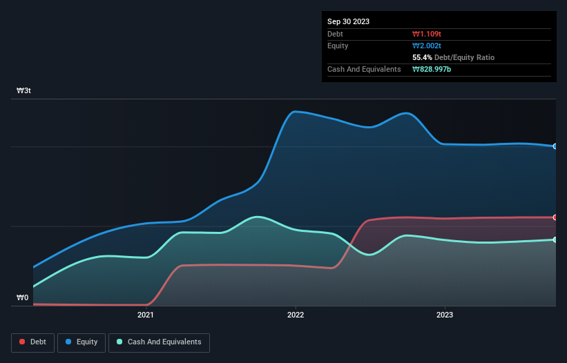Click the 2023 x-axis label
567x363 pixels.
pyautogui.click(x=445, y=315)
